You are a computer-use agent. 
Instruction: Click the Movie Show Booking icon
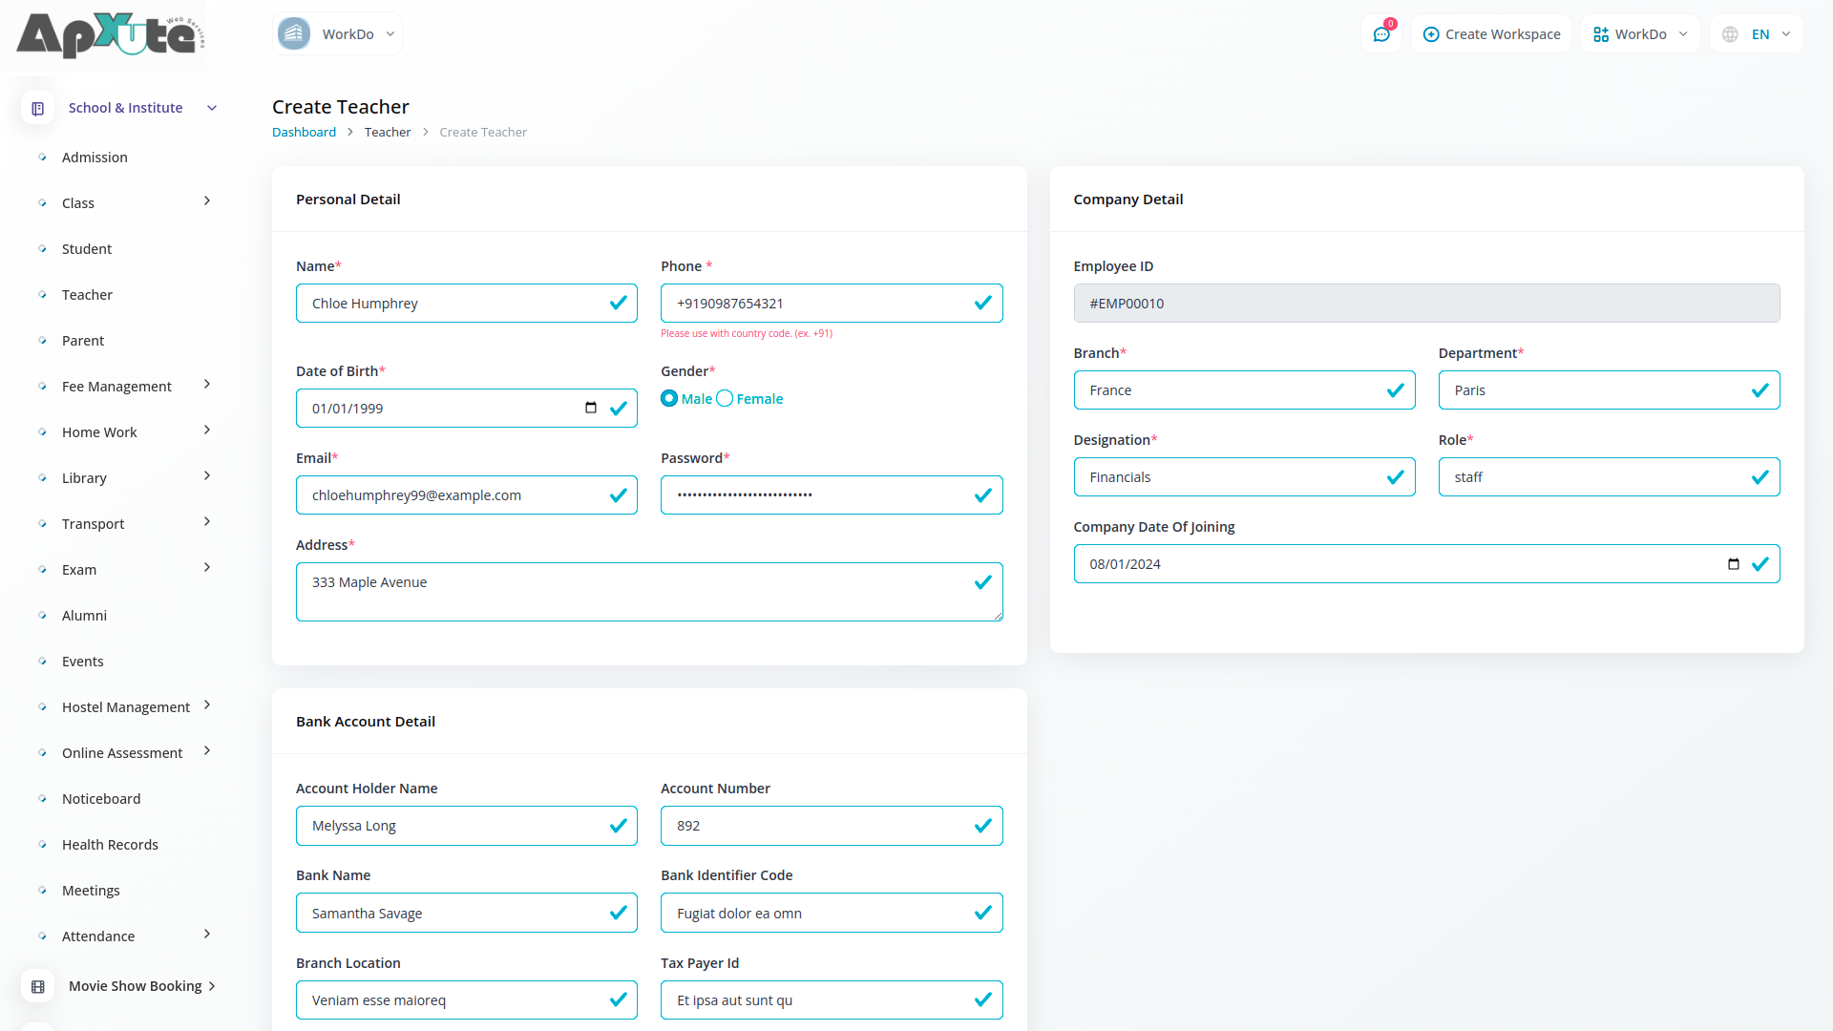click(x=38, y=986)
